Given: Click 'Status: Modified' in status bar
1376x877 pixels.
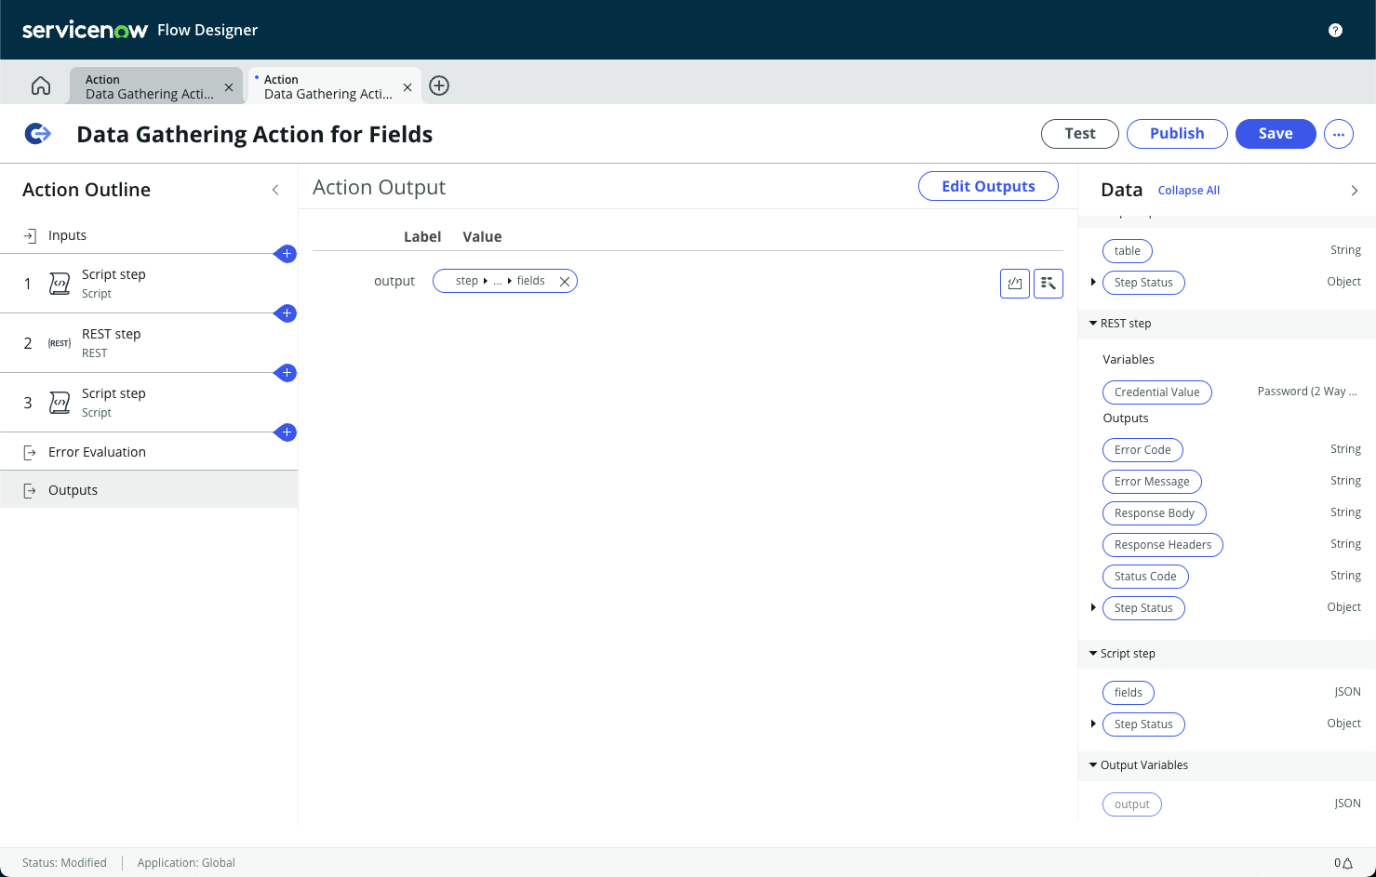Looking at the screenshot, I should click(64, 863).
